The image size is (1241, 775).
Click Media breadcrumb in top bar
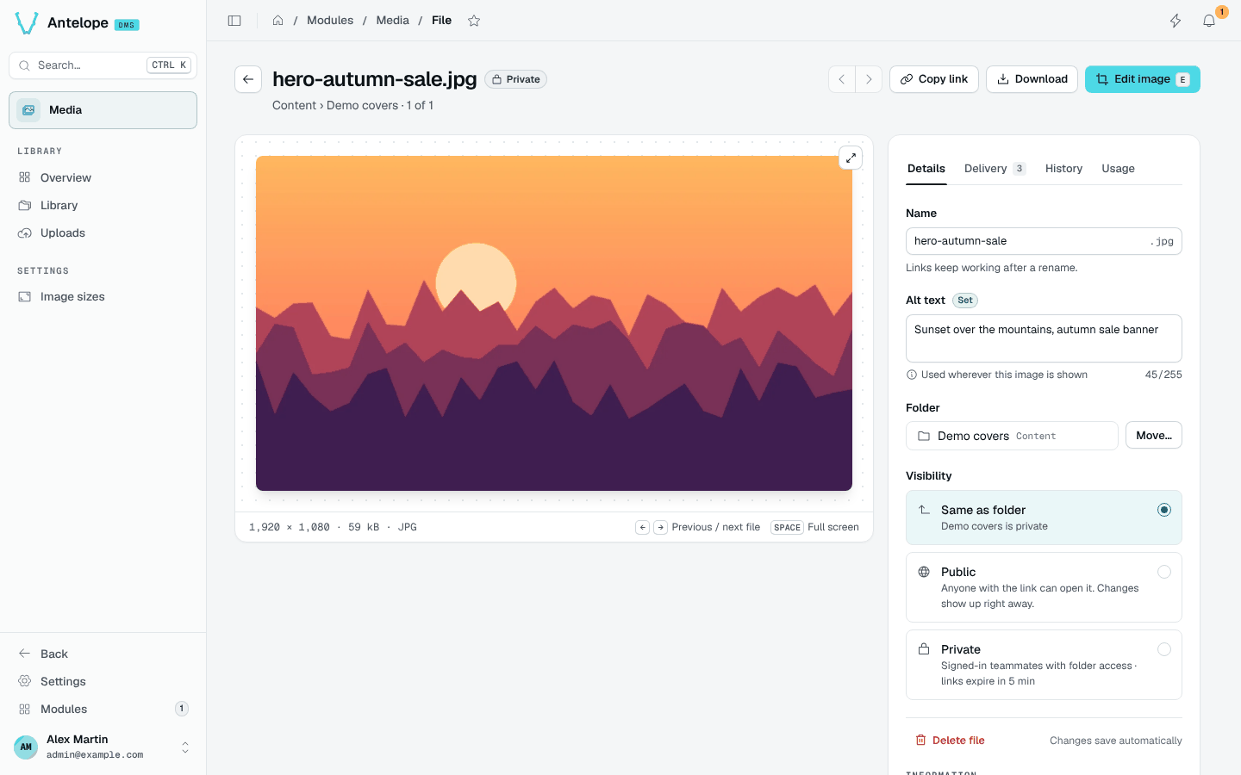(392, 21)
